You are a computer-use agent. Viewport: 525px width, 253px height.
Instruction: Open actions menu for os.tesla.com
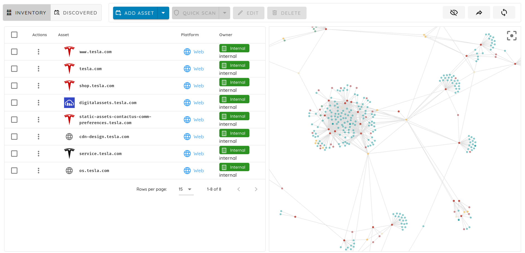38,171
